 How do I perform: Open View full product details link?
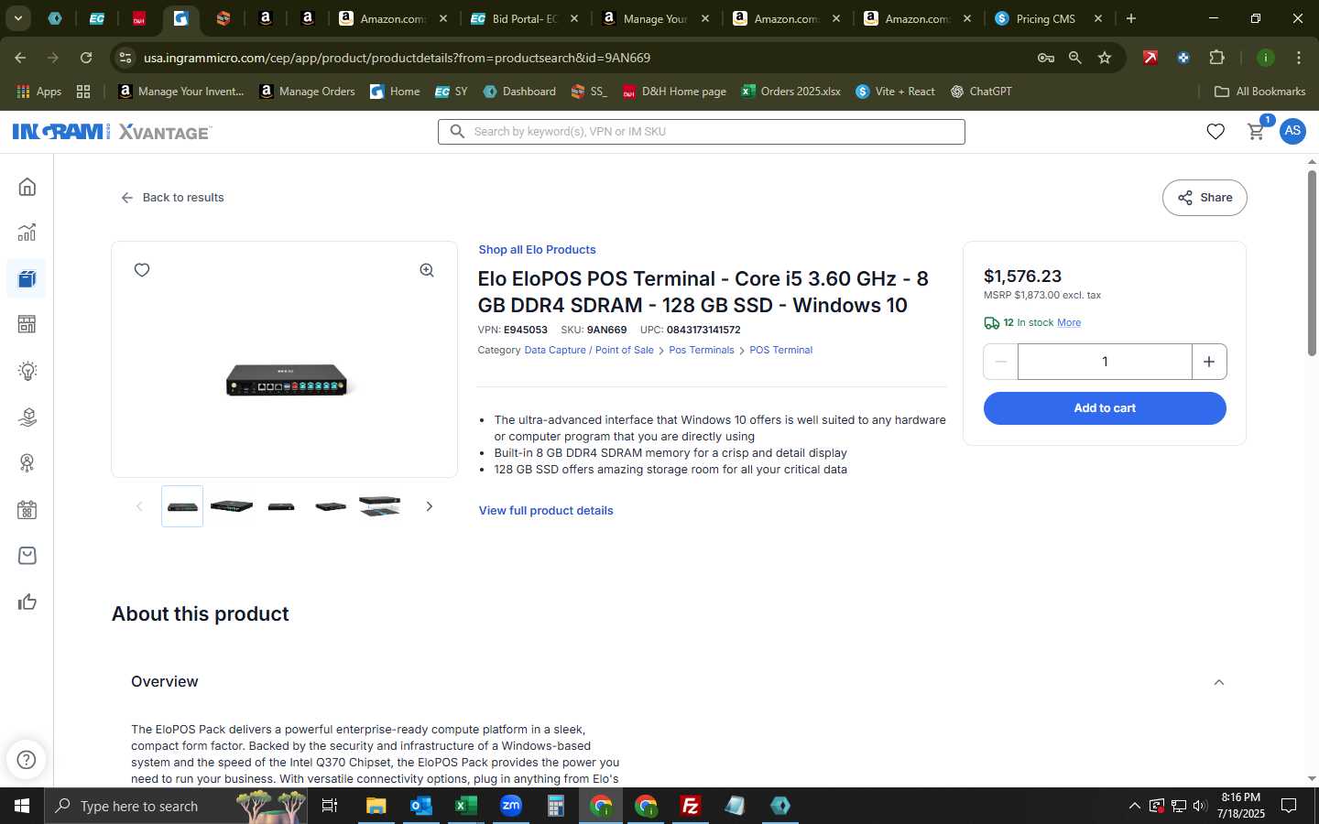pos(546,511)
